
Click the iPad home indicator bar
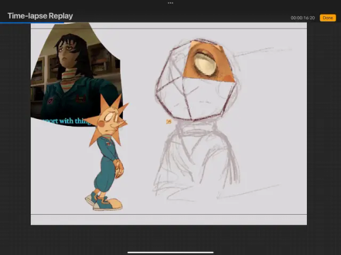click(170, 252)
